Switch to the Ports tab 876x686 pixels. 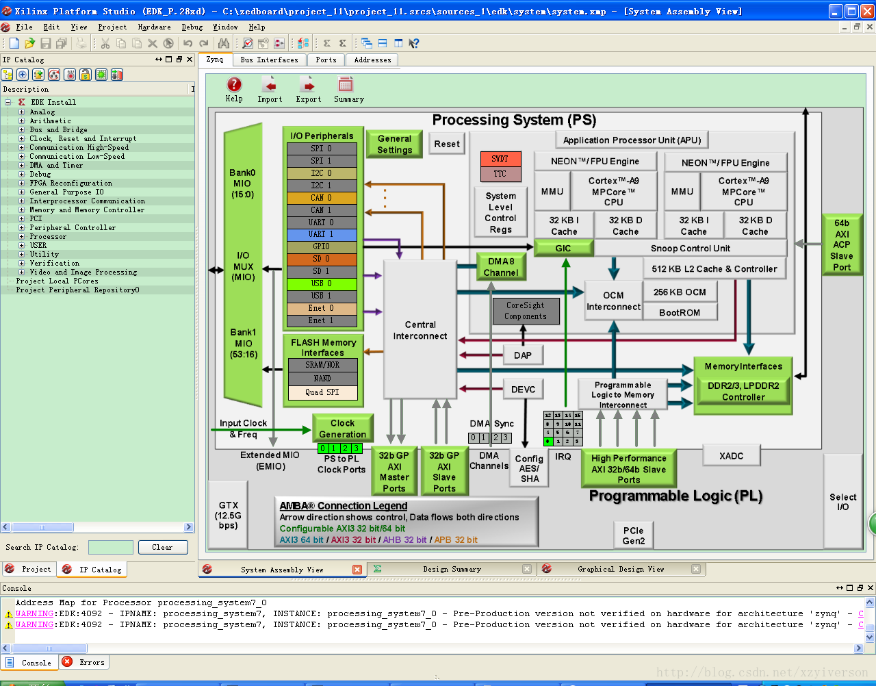tap(326, 60)
